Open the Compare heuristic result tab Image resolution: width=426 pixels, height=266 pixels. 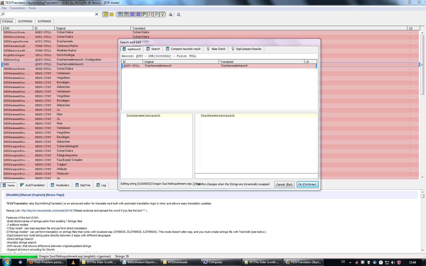pos(183,49)
